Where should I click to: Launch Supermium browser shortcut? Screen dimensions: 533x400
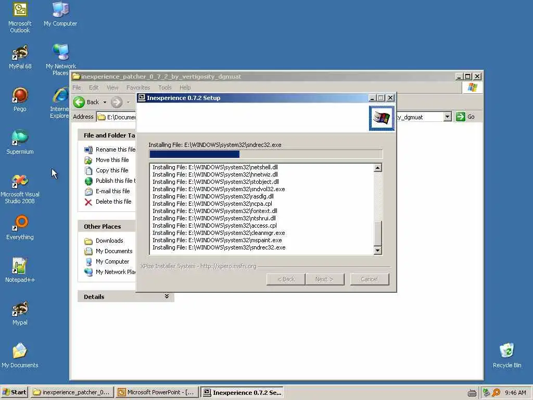(20, 142)
